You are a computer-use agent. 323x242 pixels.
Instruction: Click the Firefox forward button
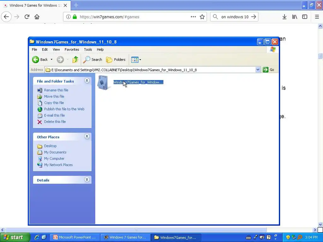pyautogui.click(x=17, y=17)
